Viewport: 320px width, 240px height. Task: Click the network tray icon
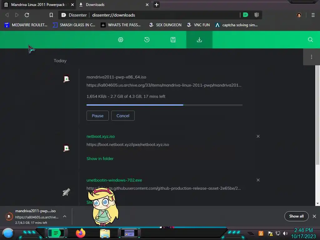[278, 233]
